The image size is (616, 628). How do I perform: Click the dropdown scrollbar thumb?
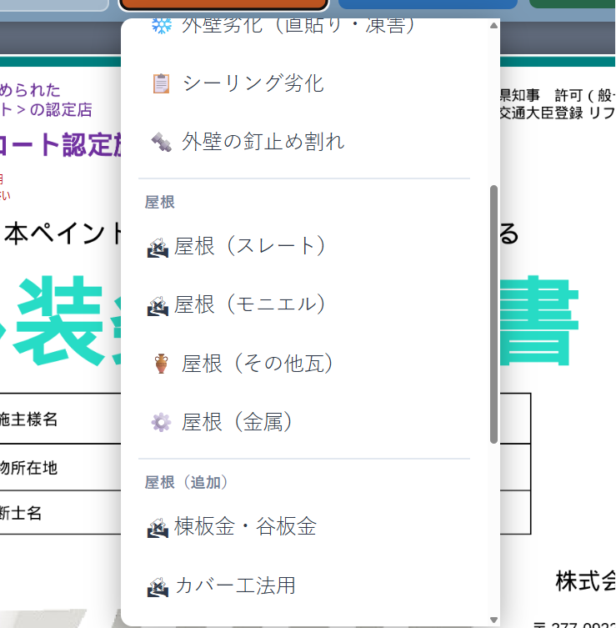coord(493,314)
